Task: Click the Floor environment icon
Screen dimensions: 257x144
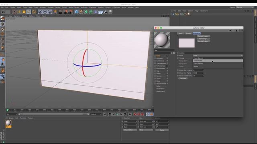Action: (x=100, y=12)
